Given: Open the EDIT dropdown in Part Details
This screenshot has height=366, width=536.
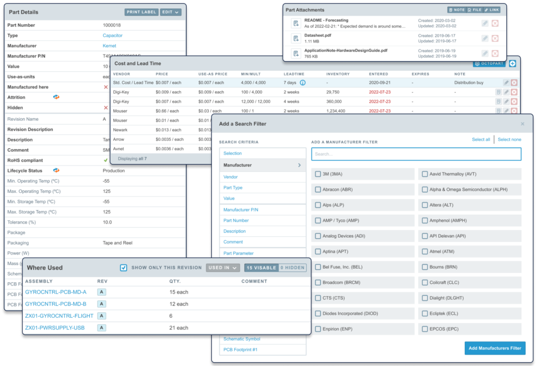Looking at the screenshot, I should tap(170, 12).
